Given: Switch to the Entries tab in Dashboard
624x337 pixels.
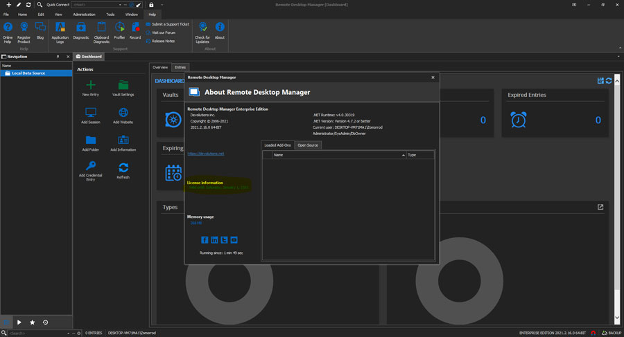Looking at the screenshot, I should [x=180, y=67].
